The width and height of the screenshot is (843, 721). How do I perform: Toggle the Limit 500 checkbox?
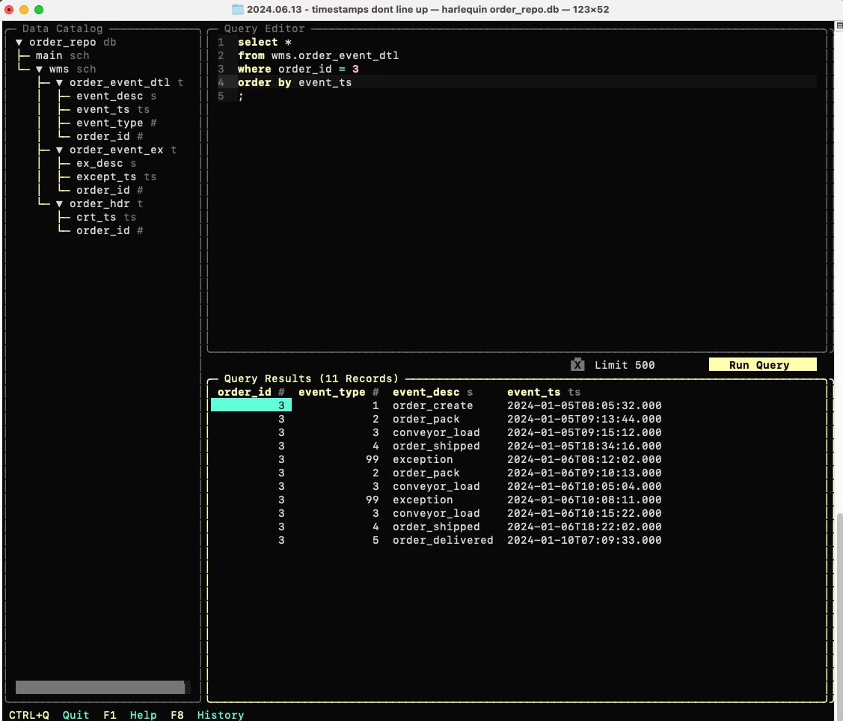coord(577,364)
